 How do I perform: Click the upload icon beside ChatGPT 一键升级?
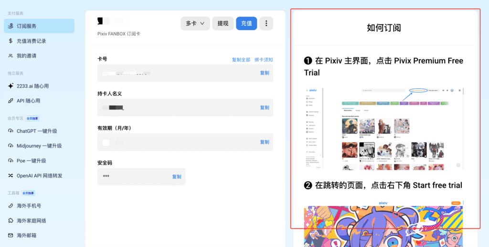(x=11, y=131)
